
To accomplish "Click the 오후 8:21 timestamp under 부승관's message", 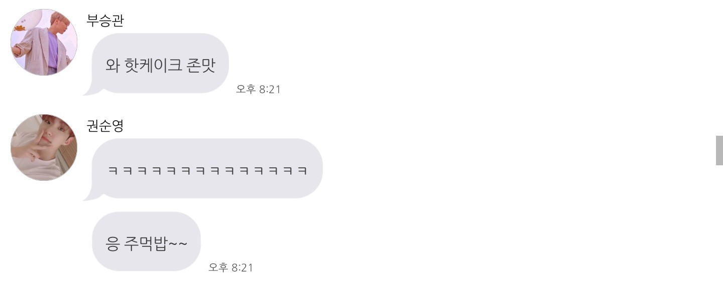I will [258, 90].
